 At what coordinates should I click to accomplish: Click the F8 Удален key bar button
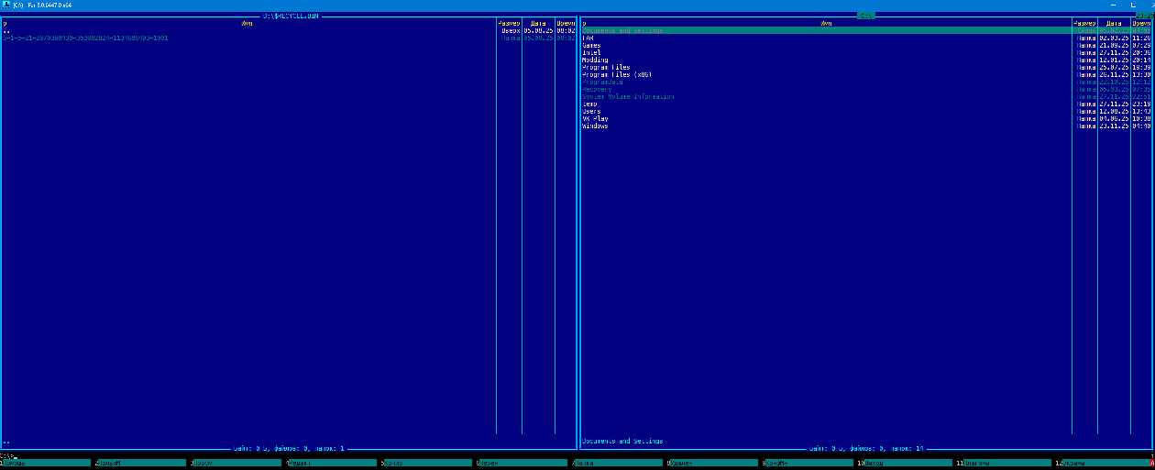[x=713, y=464]
